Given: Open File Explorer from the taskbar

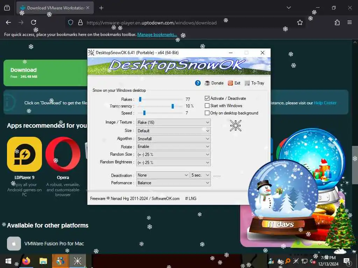Looking at the screenshot, I should point(43,261).
